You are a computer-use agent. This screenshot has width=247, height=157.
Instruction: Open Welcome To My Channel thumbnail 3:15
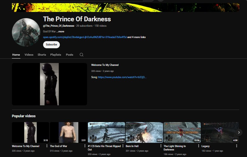click(x=30, y=132)
